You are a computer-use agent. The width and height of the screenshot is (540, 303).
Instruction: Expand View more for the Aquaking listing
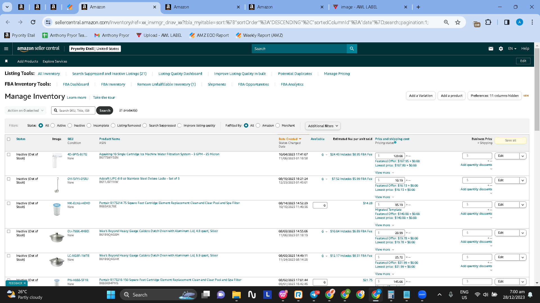pos(384,173)
